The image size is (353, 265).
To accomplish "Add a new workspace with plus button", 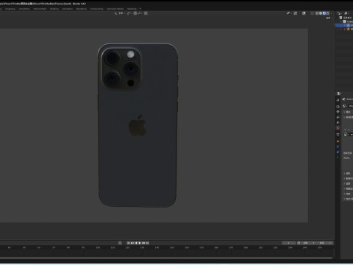I will tap(140, 9).
